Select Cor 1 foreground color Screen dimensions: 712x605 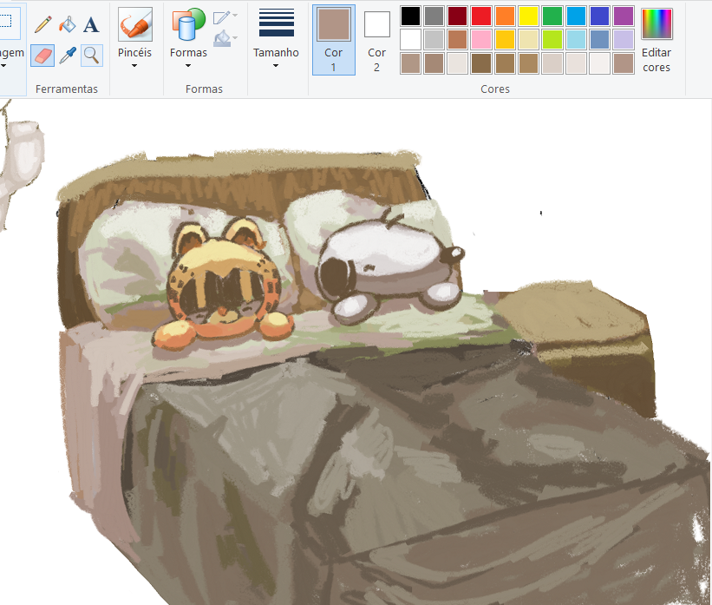334,40
